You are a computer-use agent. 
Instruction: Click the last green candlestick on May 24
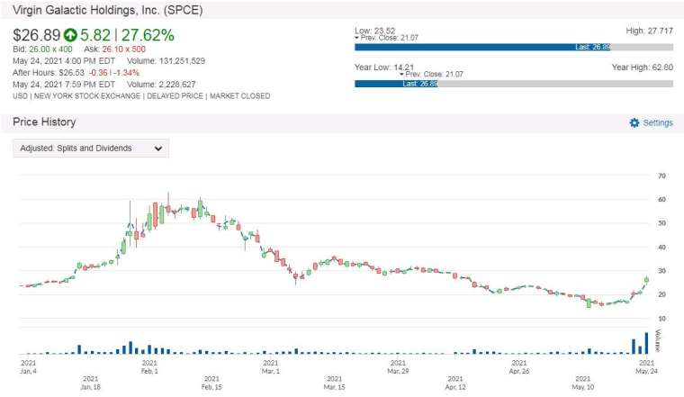646,280
